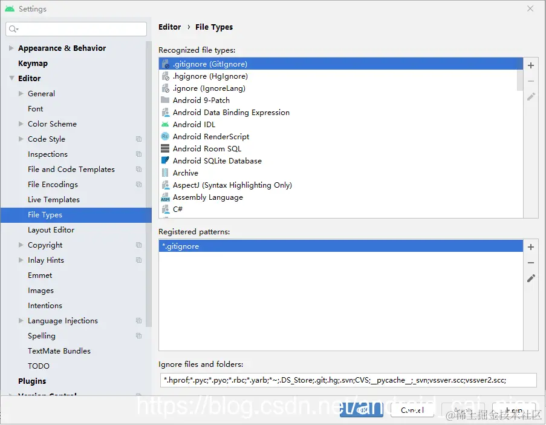Select Archive in recognized file types
Image resolution: width=546 pixels, height=425 pixels.
(341, 173)
